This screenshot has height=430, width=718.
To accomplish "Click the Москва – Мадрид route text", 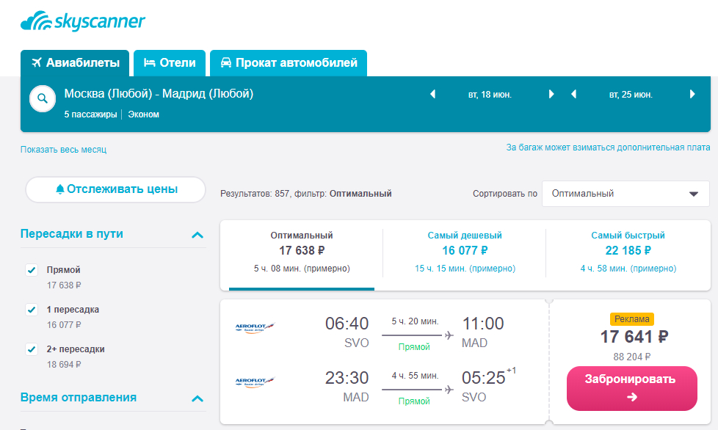I will coord(159,94).
